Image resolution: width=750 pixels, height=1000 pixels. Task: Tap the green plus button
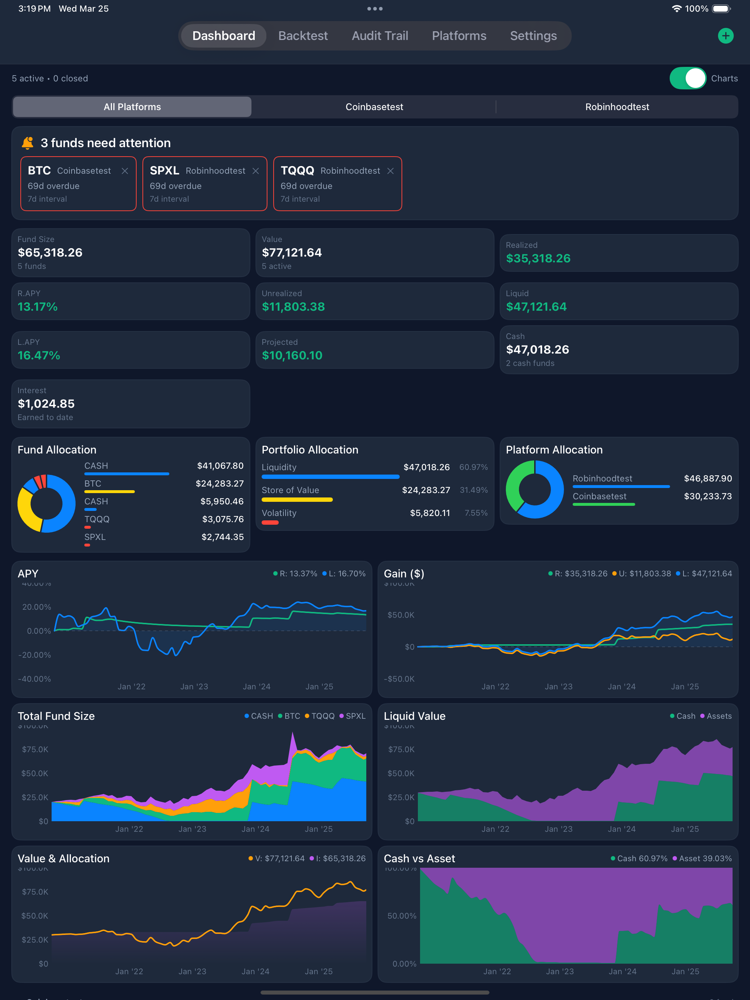tap(725, 35)
